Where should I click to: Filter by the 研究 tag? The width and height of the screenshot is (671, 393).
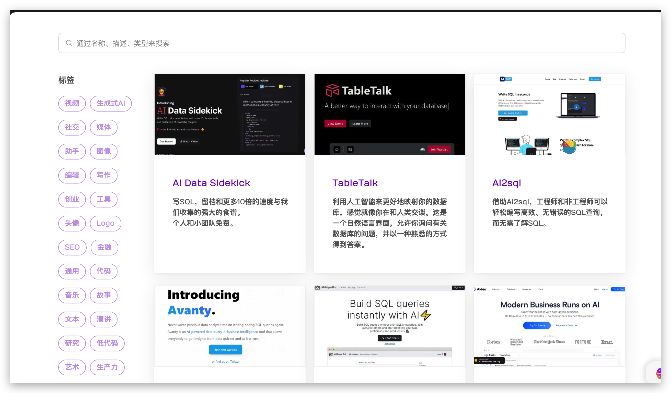(x=72, y=343)
